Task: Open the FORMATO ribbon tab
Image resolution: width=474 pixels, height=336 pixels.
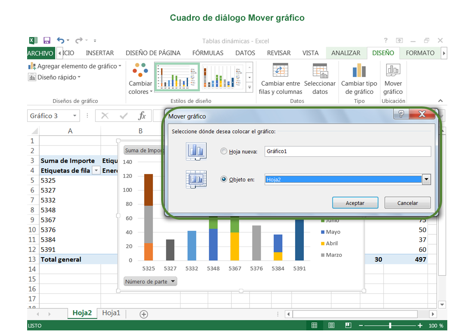Action: pos(420,53)
